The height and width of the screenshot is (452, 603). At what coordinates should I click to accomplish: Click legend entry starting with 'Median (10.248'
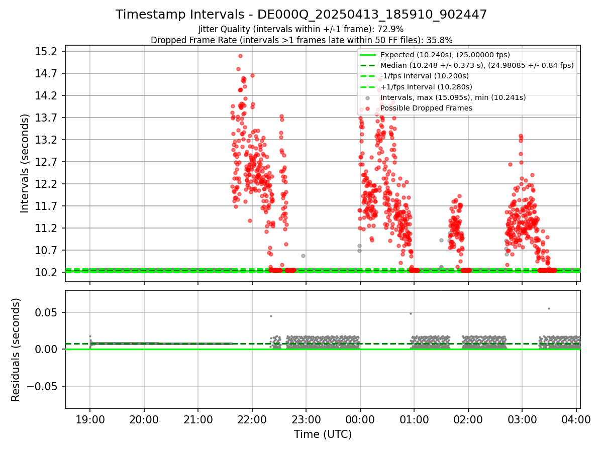[477, 65]
